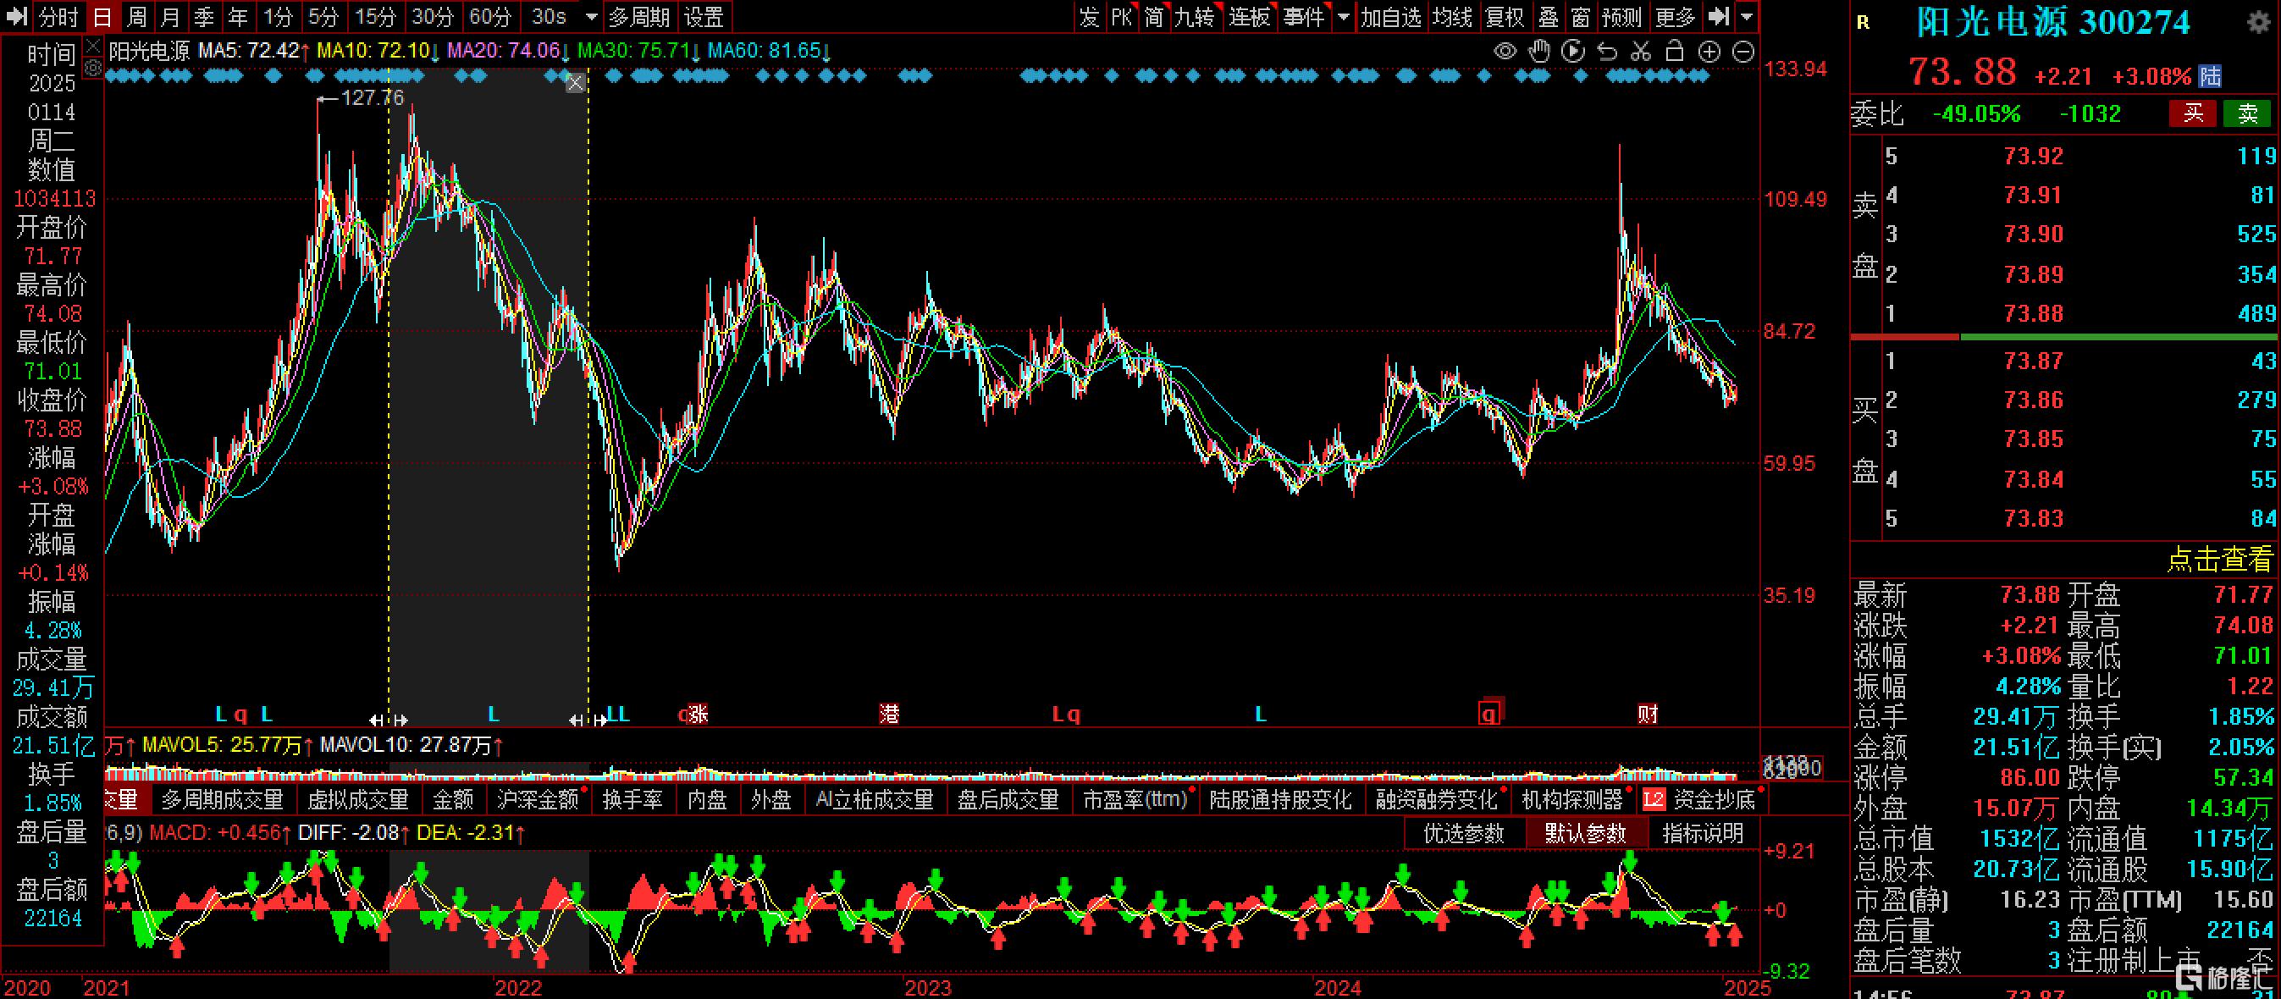2281x999 pixels.
Task: Toggle the chart lock icon
Action: click(1675, 52)
